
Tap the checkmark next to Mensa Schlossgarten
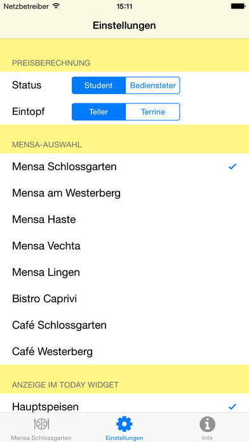pos(232,166)
